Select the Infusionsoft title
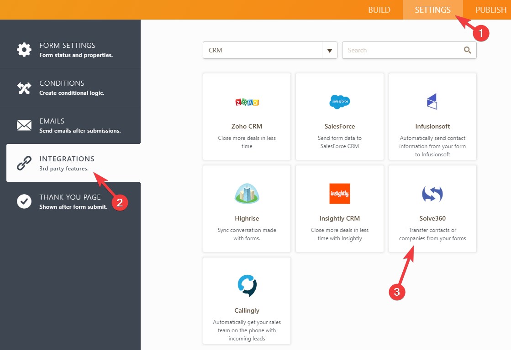Image resolution: width=511 pixels, height=350 pixels. (x=432, y=126)
